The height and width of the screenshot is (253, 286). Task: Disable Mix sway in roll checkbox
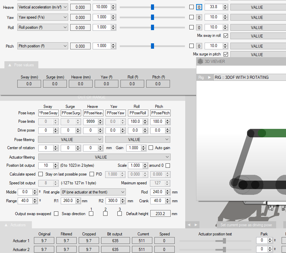tap(226, 36)
